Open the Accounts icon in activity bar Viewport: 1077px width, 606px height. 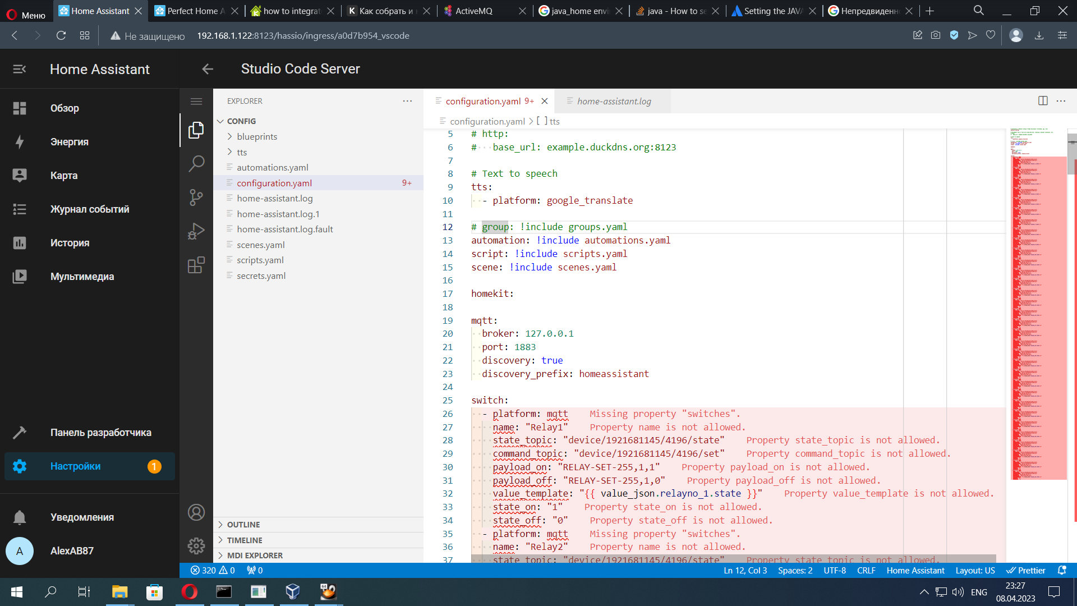196,512
